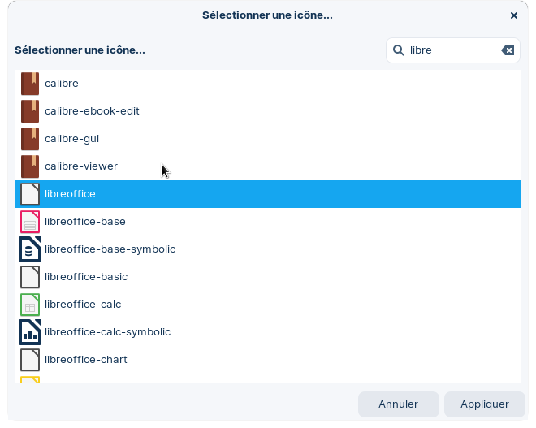This screenshot has width=536, height=428.
Task: Select the libreoffice-basic icon
Action: point(30,277)
